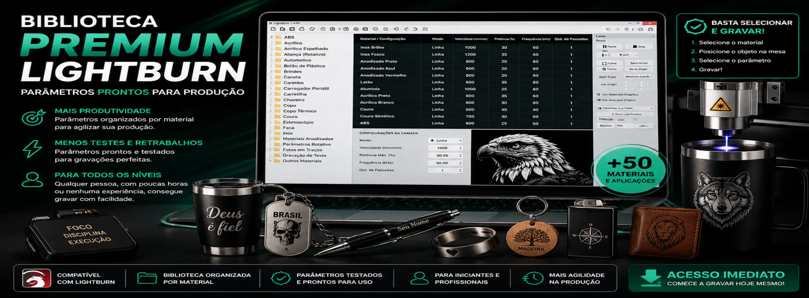Click the Velocidade stepper arrows
The height and width of the screenshot is (298, 809).
pyautogui.click(x=461, y=148)
